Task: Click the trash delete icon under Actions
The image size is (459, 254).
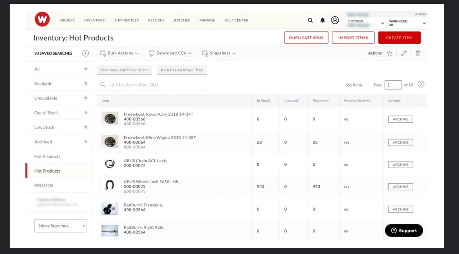Action: pos(418,53)
